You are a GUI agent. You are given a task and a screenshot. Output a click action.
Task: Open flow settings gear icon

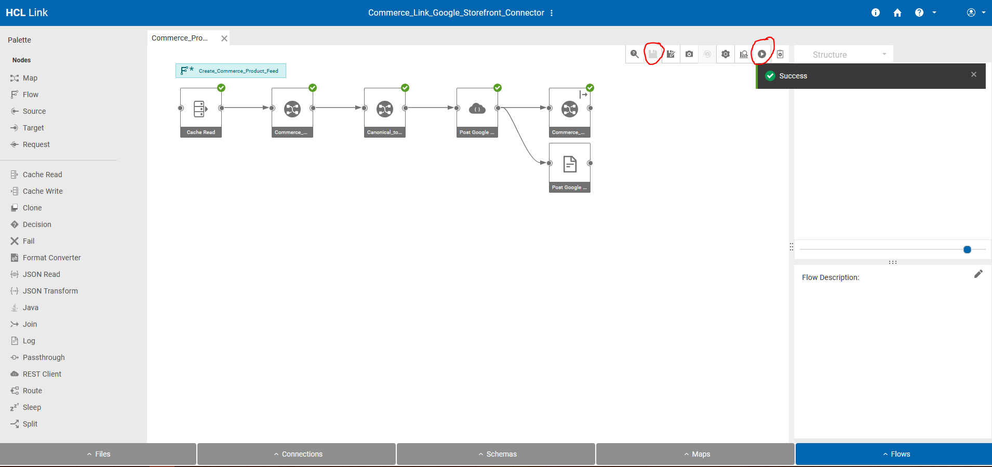coord(726,54)
